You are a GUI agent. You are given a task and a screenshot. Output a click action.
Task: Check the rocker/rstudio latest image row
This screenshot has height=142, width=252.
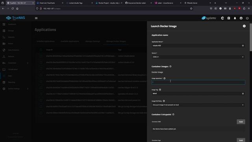(x=41, y=56)
